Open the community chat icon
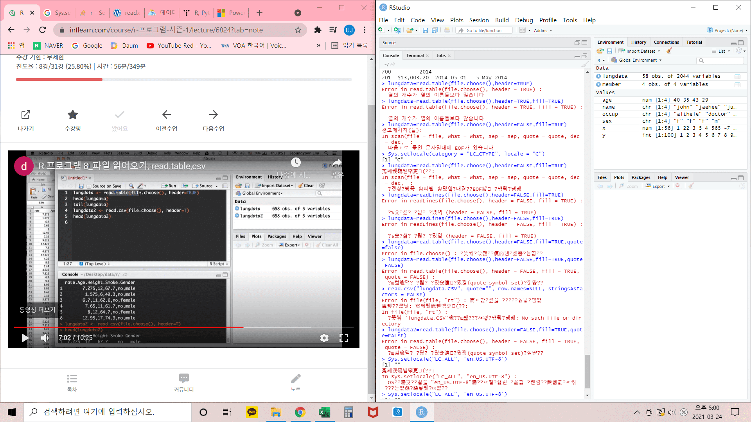This screenshot has width=751, height=422. coord(184,378)
